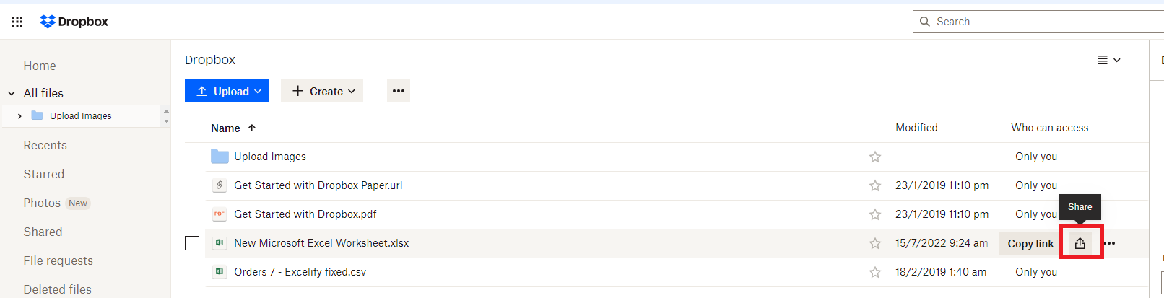Star the Upload Images folder
This screenshot has height=298, width=1164.
click(x=875, y=157)
